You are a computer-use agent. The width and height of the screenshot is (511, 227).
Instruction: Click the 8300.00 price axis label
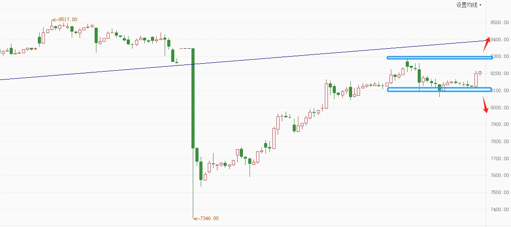click(500, 57)
